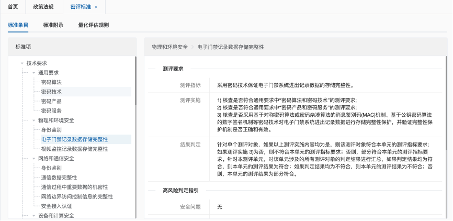The image size is (453, 221).
Task: Open 通信数据完整性 tree item
Action: click(59, 178)
